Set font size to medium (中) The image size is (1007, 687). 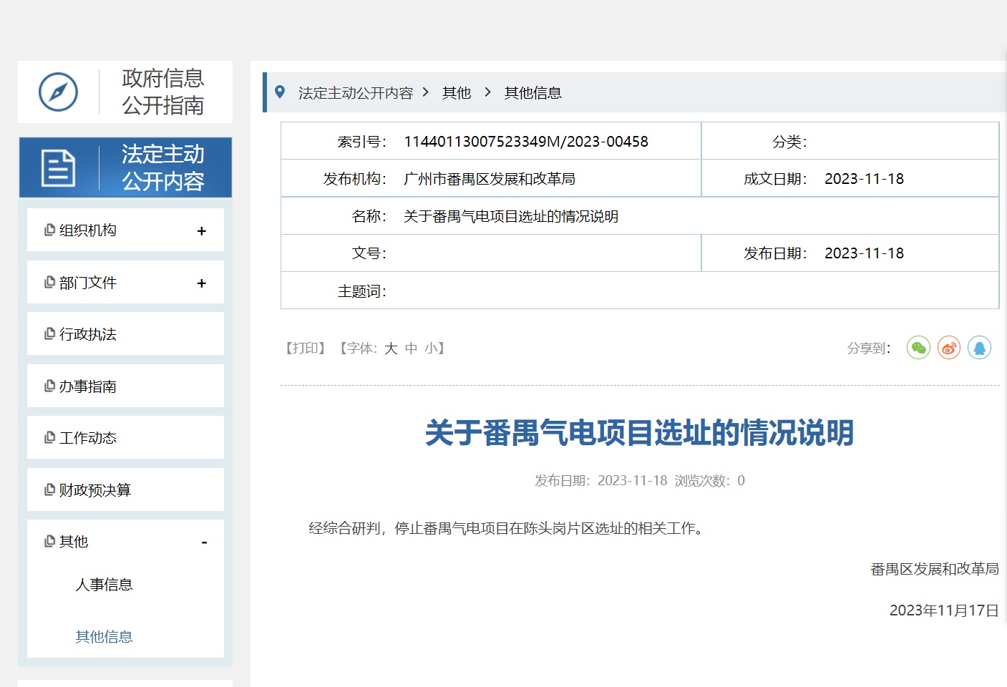pyautogui.click(x=411, y=349)
